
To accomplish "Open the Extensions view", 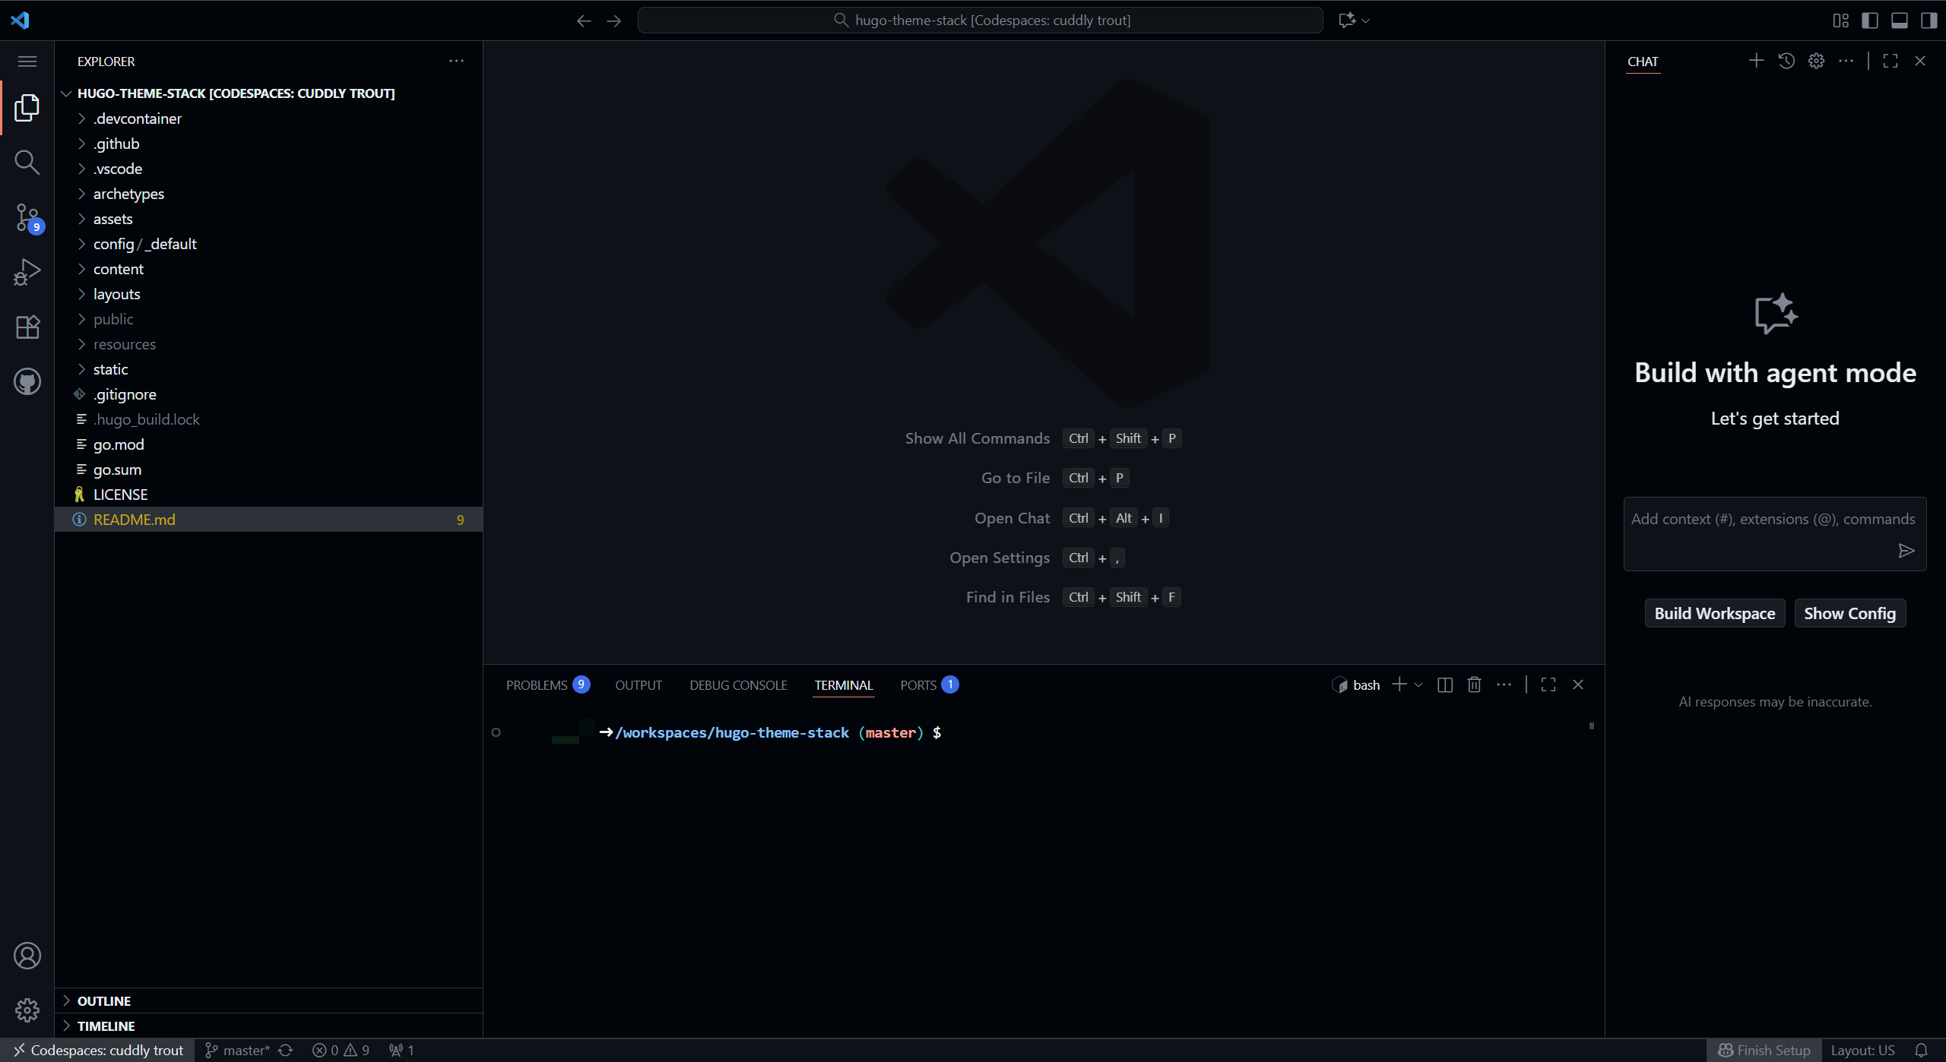I will (x=27, y=327).
